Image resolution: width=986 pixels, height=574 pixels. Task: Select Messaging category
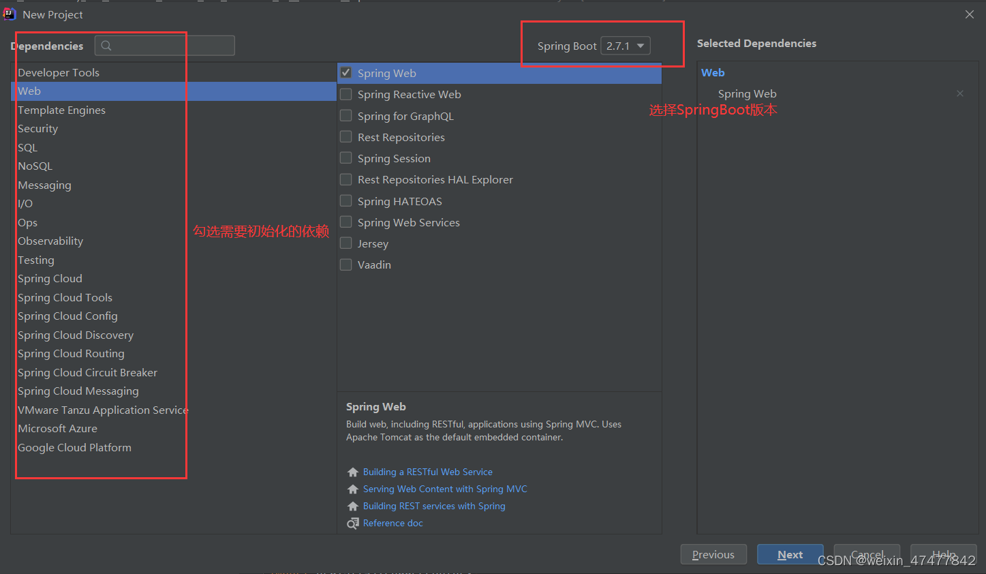(174, 185)
